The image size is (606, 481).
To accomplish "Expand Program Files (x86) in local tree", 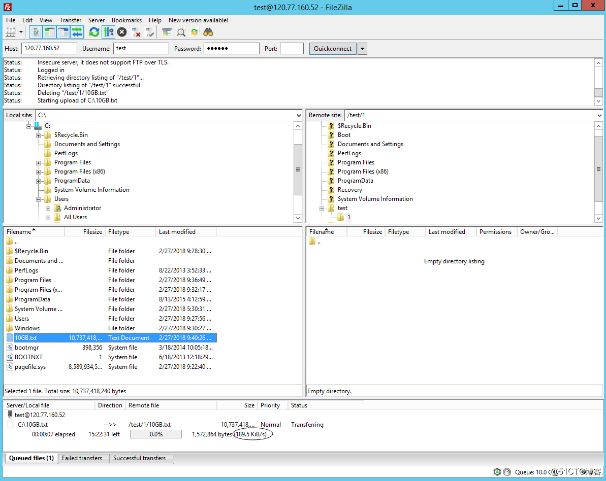I will click(38, 172).
